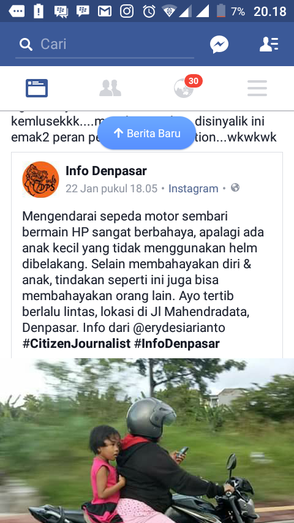The height and width of the screenshot is (523, 294).
Task: Open the hamburger menu tab
Action: pyautogui.click(x=257, y=88)
